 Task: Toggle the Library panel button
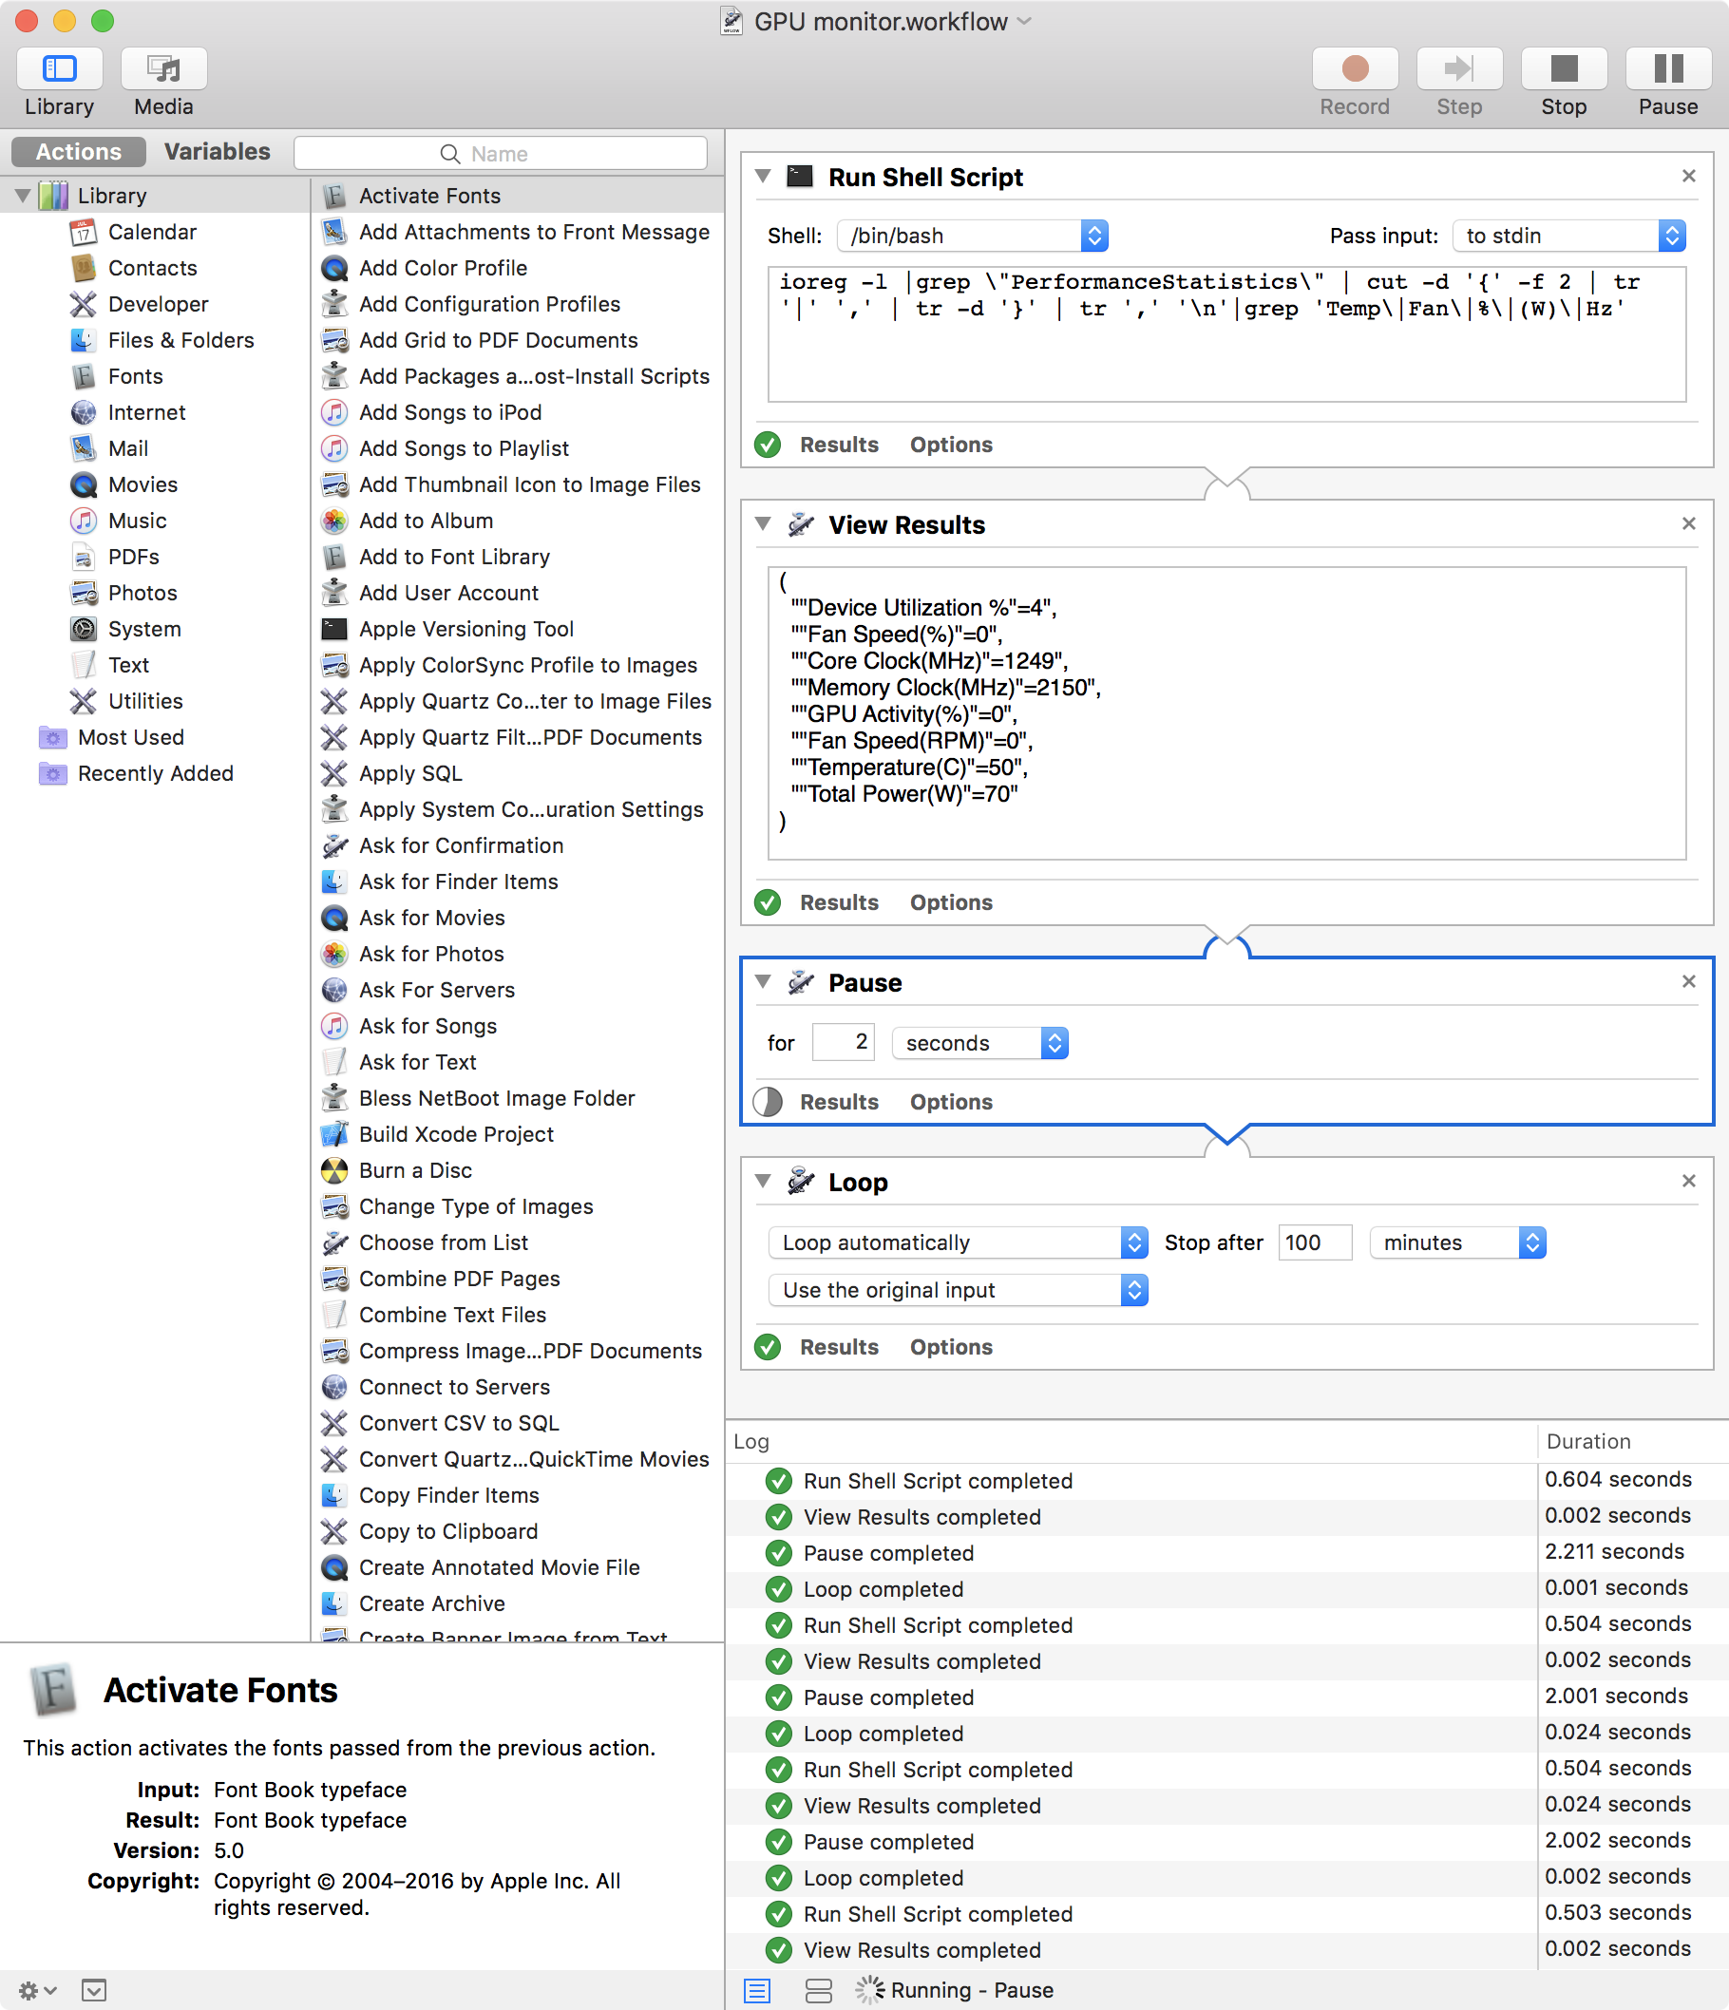point(59,69)
